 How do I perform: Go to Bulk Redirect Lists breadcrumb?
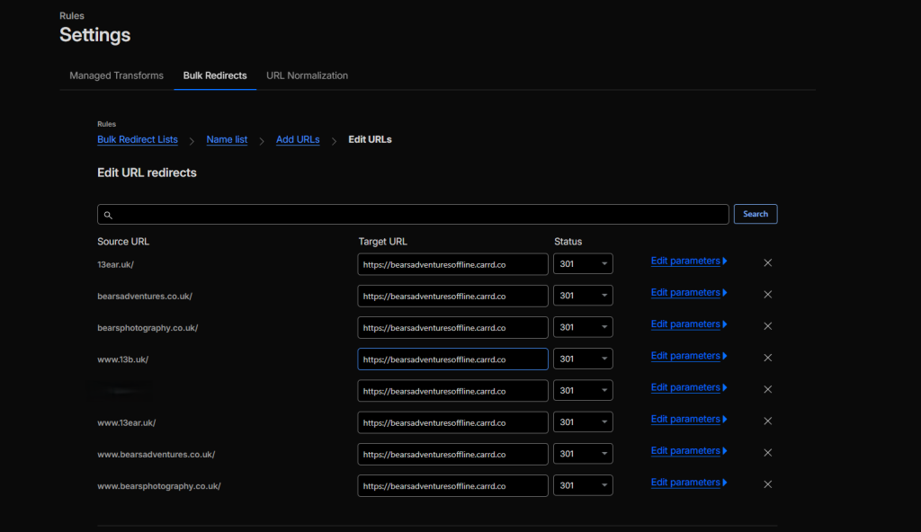pyautogui.click(x=138, y=140)
